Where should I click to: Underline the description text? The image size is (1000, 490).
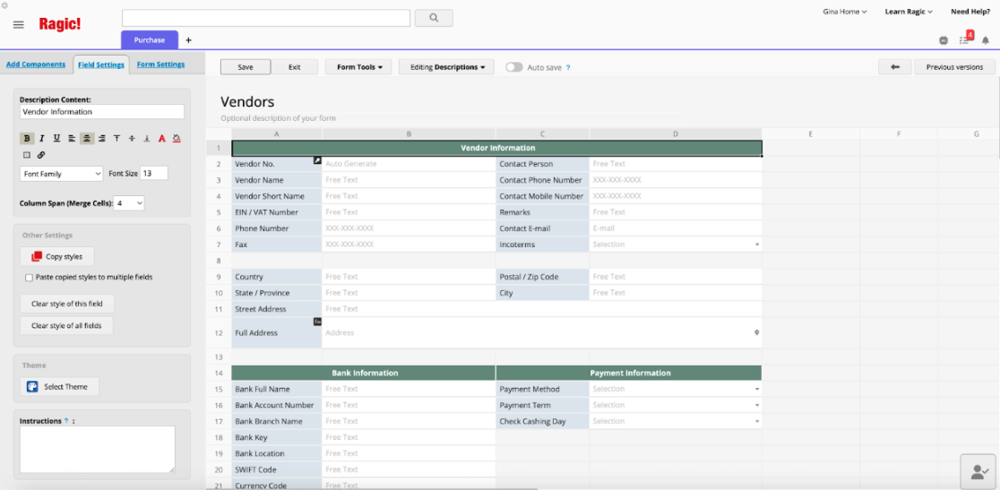56,138
